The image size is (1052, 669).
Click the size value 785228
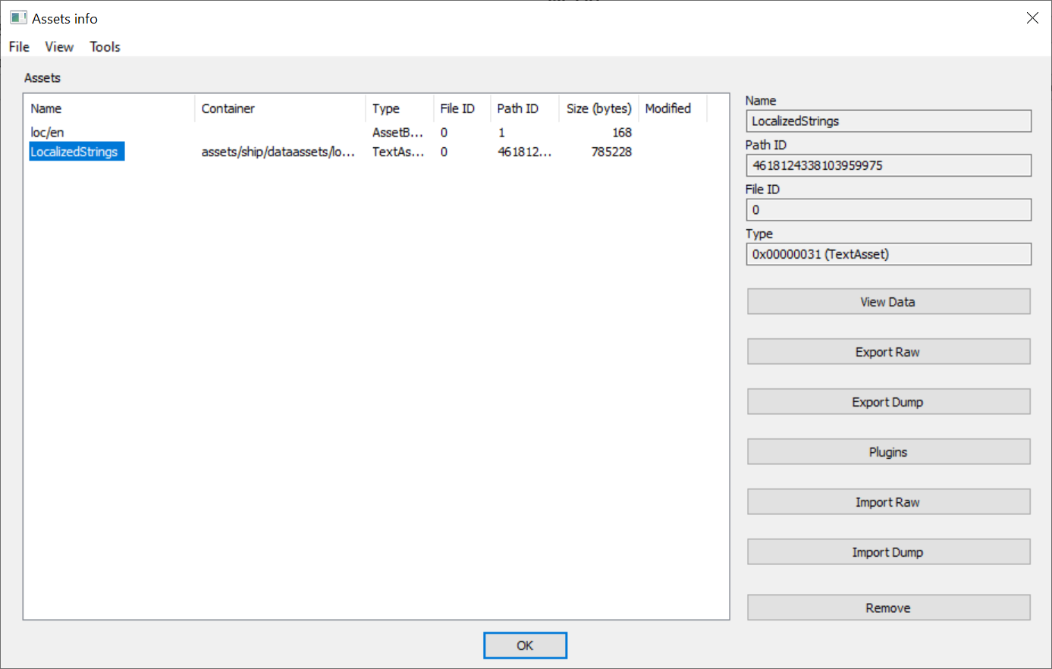(611, 152)
